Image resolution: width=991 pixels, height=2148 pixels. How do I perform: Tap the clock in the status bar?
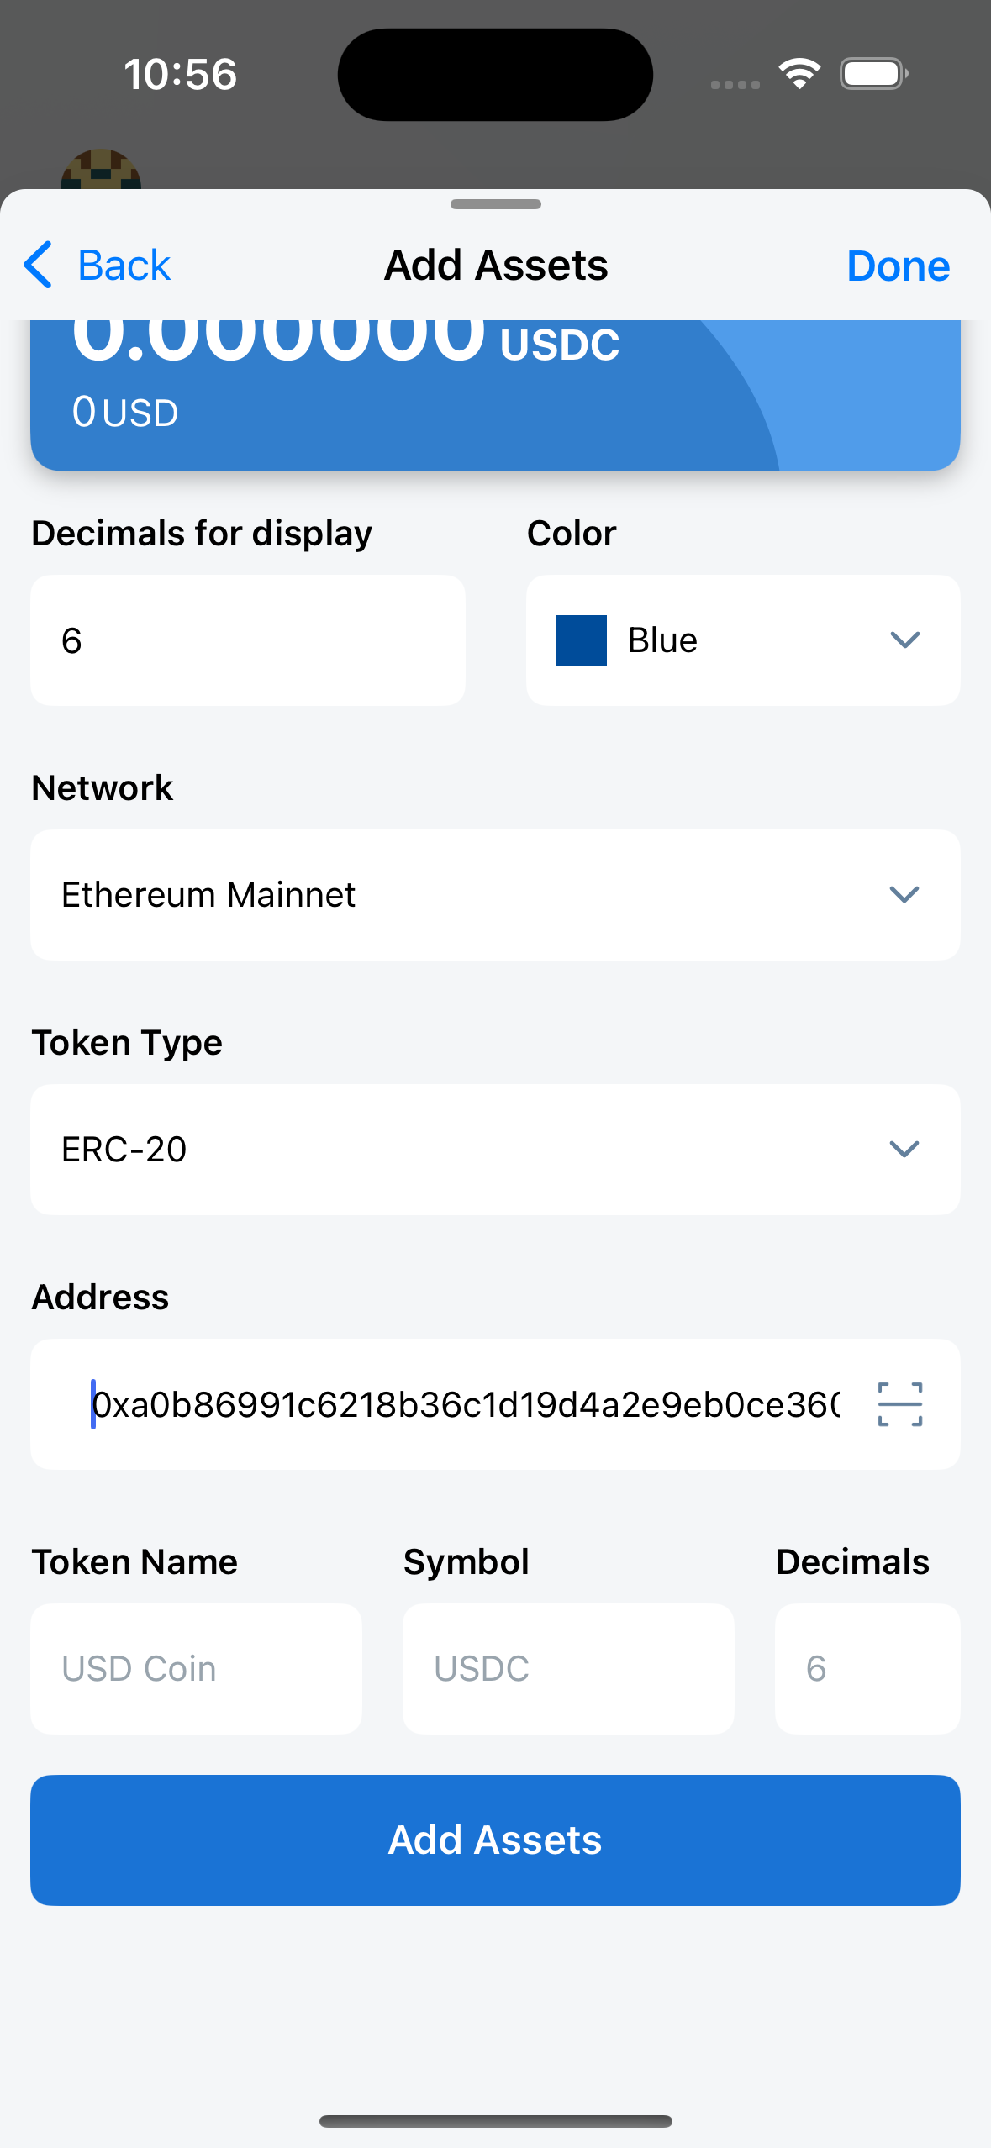(181, 74)
